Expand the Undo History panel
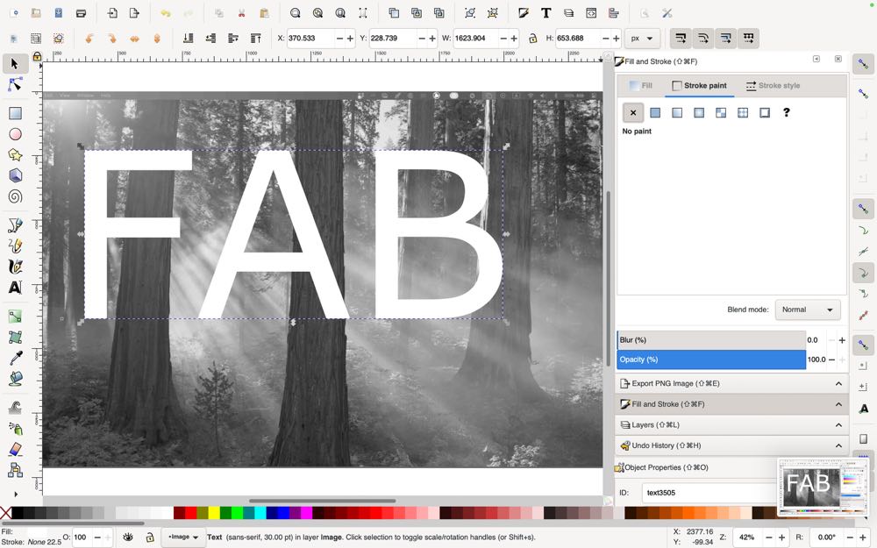Screen dimensions: 877x548 [731, 445]
